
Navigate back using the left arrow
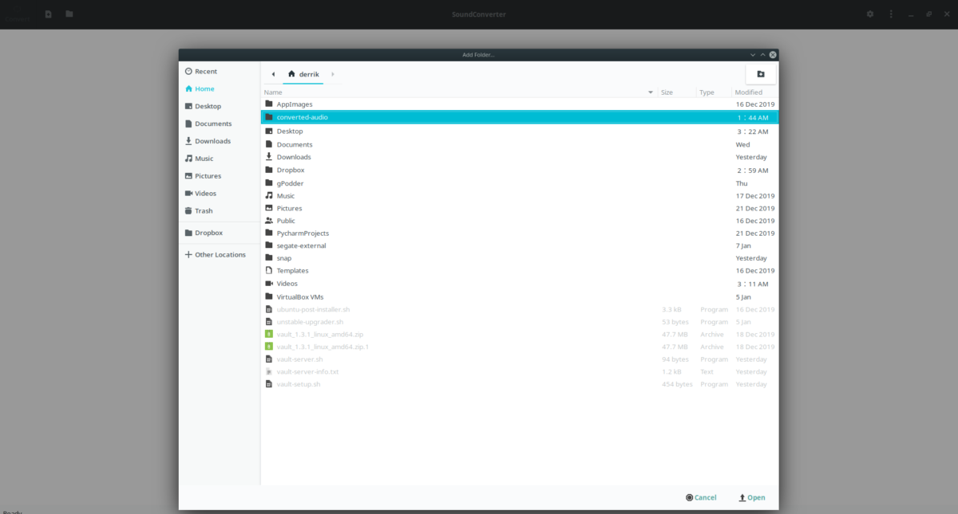[x=273, y=73]
